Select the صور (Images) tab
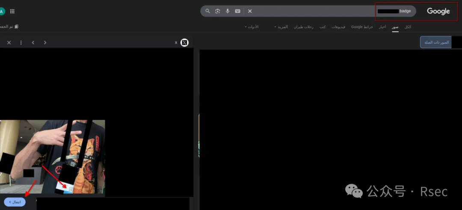 pyautogui.click(x=395, y=27)
